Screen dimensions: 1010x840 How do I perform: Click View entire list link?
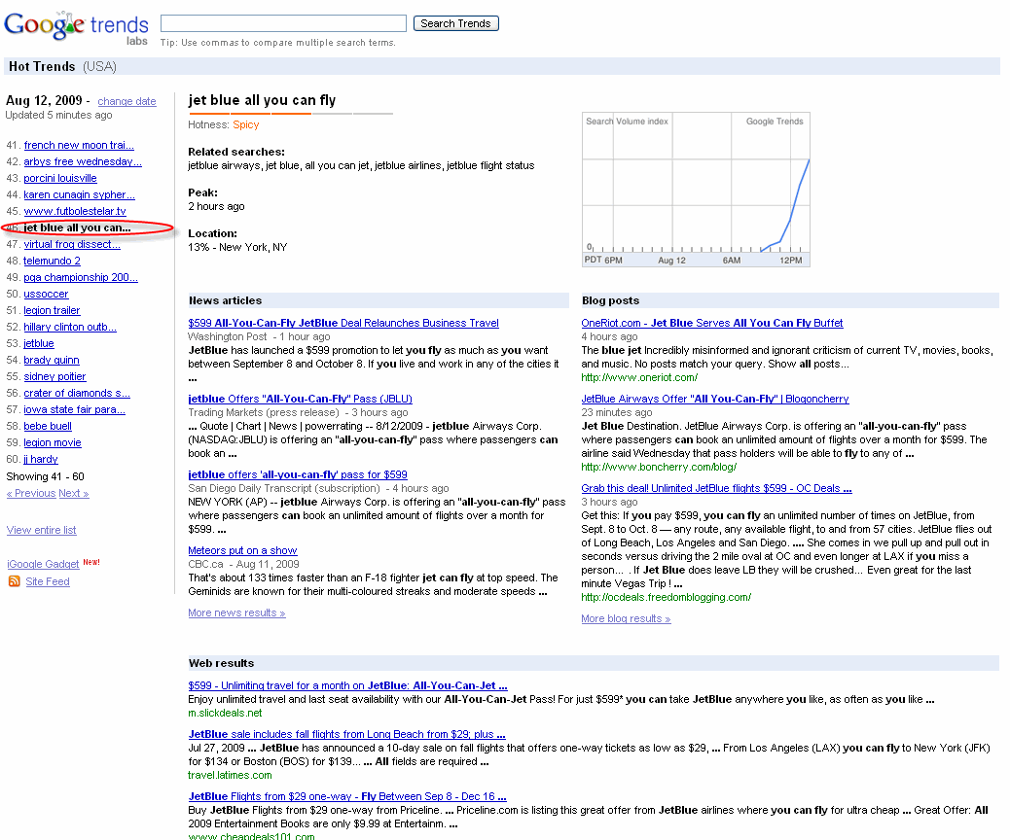[41, 530]
